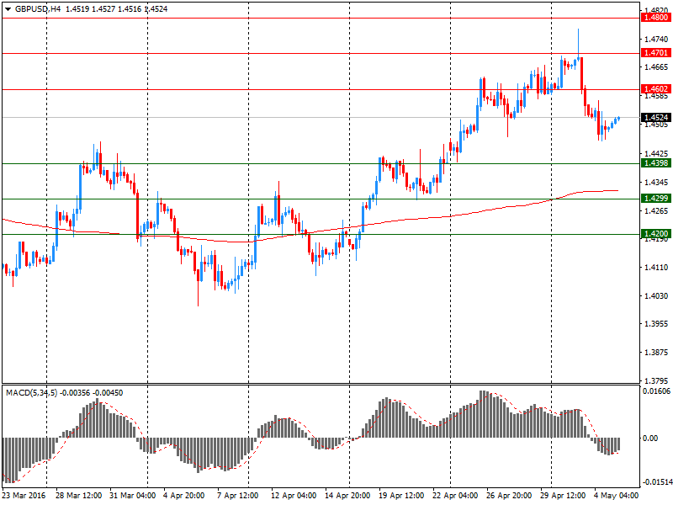Image resolution: width=673 pixels, height=505 pixels.
Task: Click the 1.4030 price scale value
Action: 657,296
